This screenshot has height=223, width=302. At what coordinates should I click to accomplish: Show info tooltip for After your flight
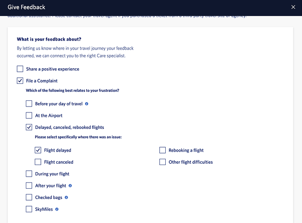[70, 186]
